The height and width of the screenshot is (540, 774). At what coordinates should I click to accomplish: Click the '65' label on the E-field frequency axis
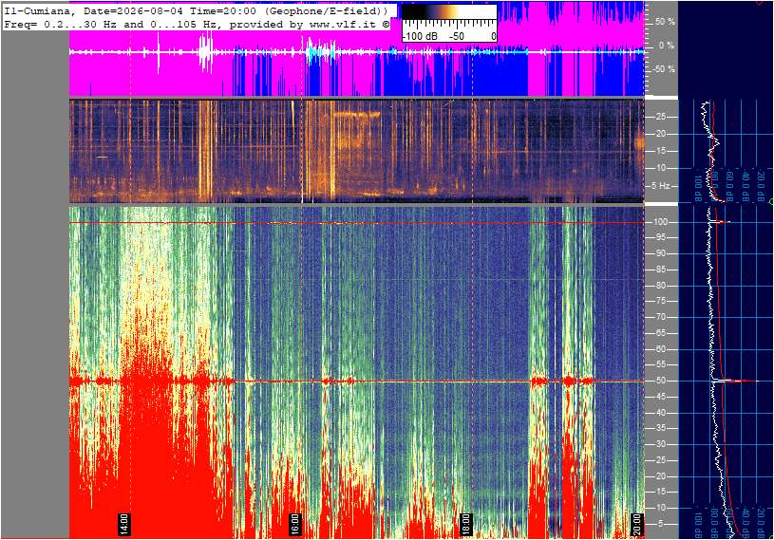click(x=659, y=333)
